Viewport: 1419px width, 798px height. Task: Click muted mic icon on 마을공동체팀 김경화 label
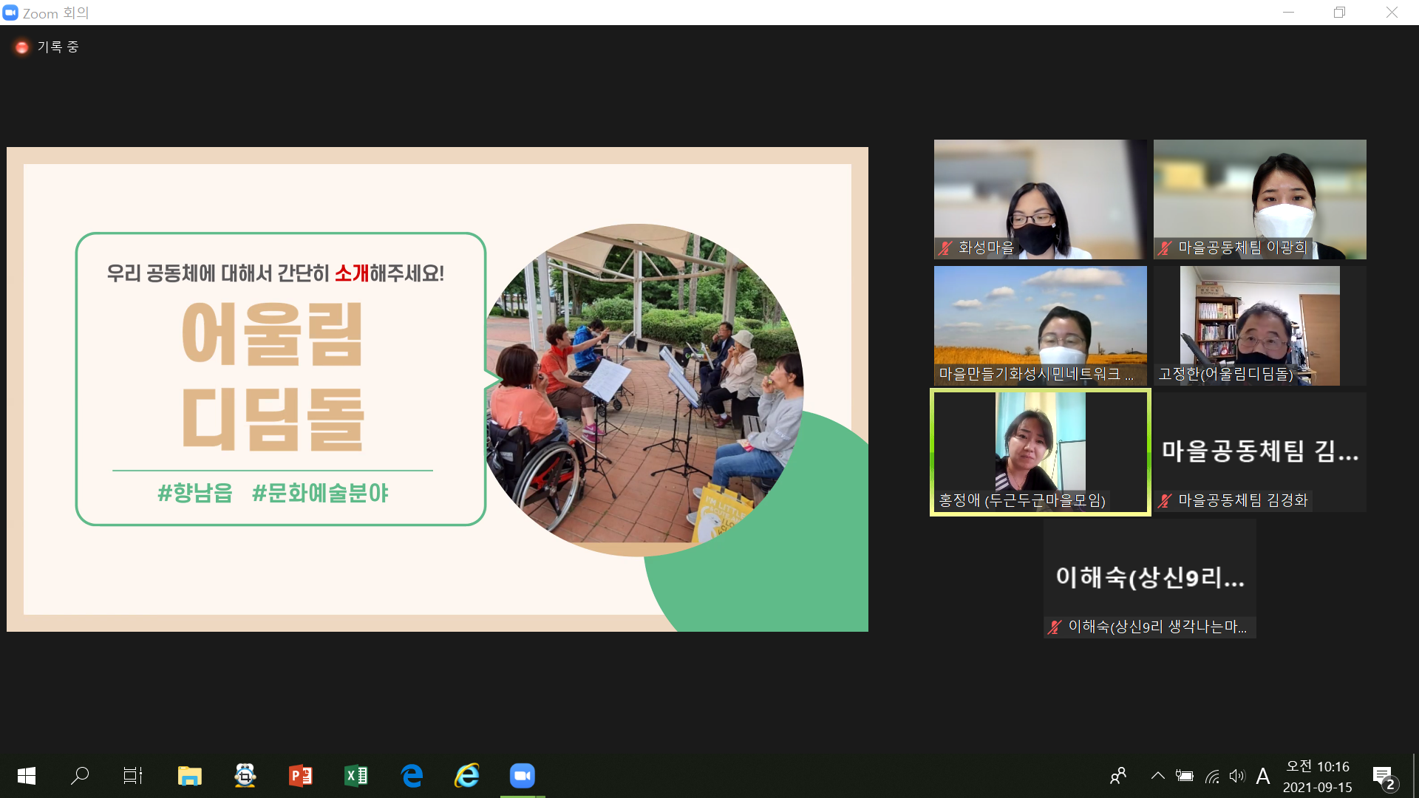[1165, 501]
